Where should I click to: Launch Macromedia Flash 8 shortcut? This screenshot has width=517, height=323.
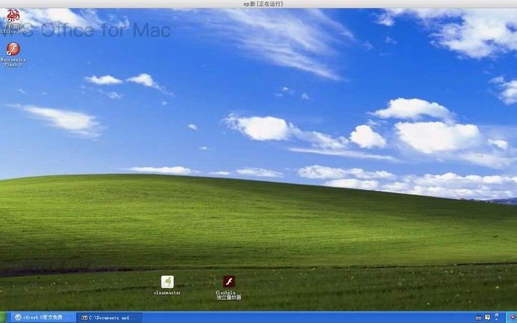click(13, 55)
